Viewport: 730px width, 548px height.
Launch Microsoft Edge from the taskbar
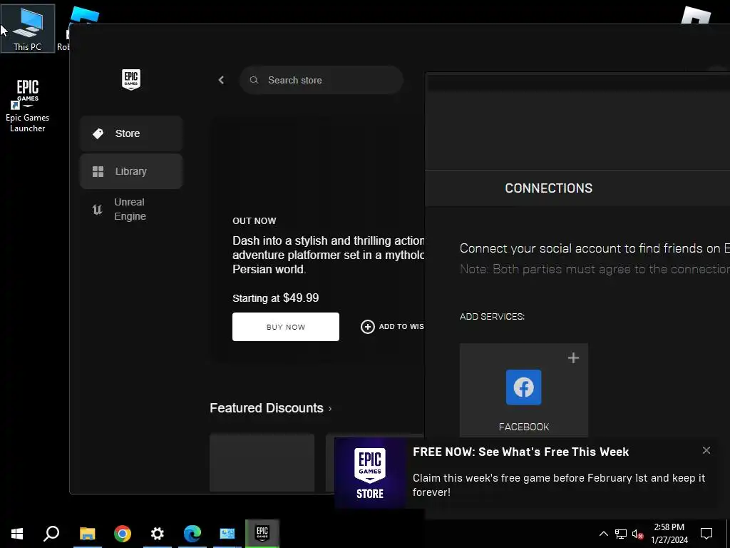[192, 534]
